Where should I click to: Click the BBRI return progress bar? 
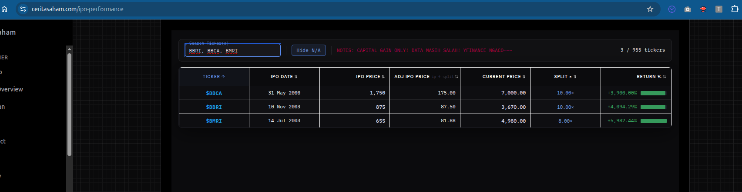click(653, 107)
